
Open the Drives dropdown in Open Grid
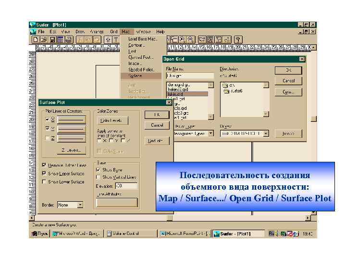pyautogui.click(x=266, y=133)
